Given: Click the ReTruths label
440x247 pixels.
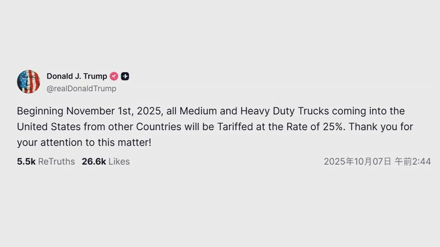Looking at the screenshot, I should [56, 162].
